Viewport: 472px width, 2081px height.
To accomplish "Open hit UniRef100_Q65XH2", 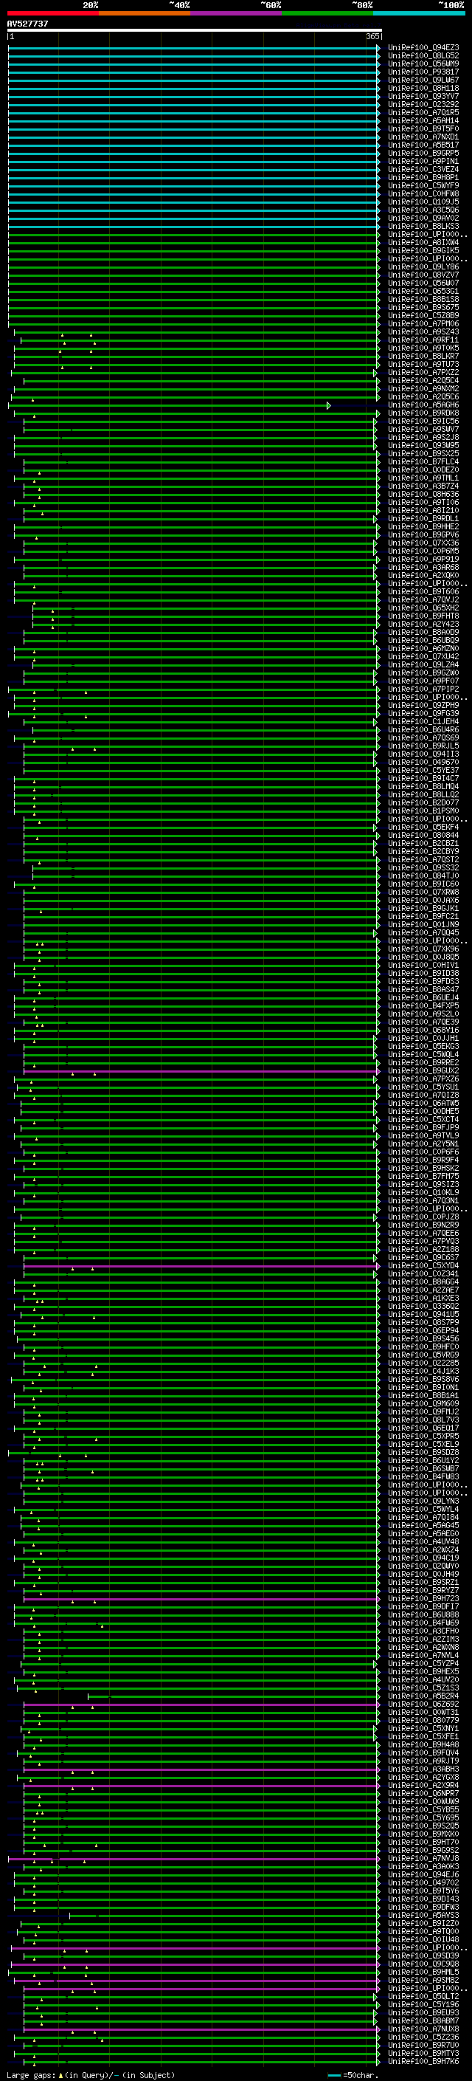I will (423, 608).
